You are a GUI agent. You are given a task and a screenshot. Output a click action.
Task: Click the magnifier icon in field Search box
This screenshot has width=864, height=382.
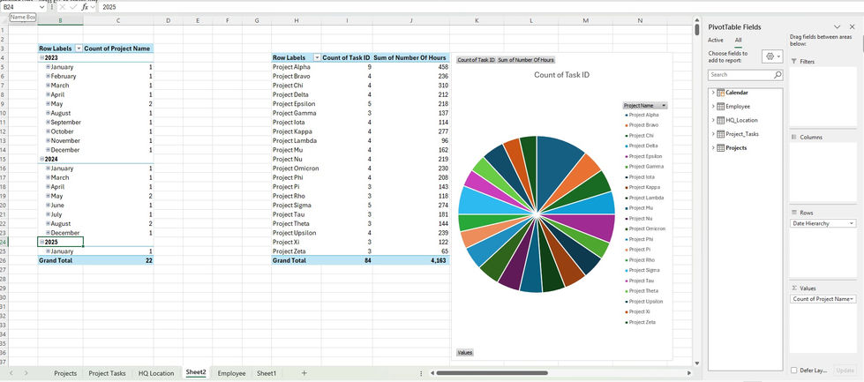click(778, 75)
